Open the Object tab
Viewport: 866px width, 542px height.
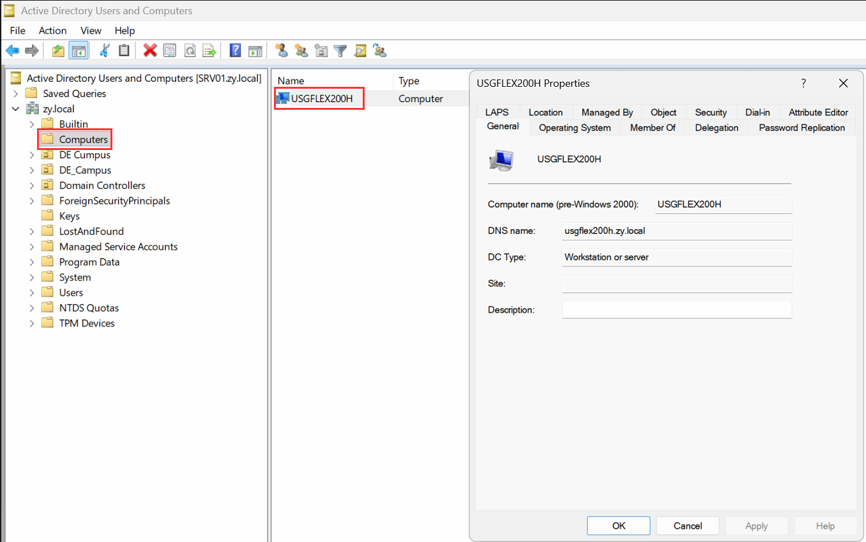pos(664,112)
